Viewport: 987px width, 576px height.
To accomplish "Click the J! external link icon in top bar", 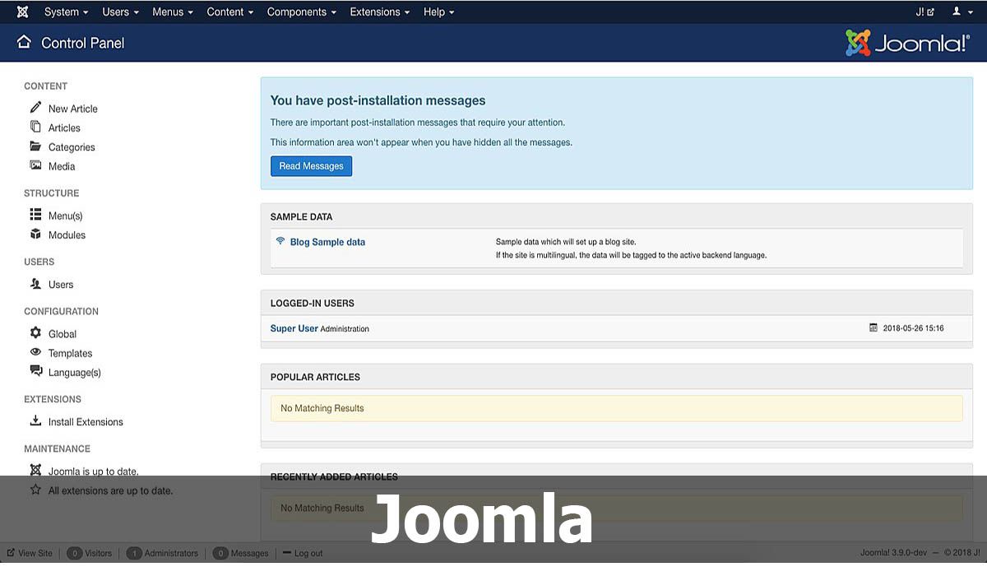I will (x=925, y=12).
